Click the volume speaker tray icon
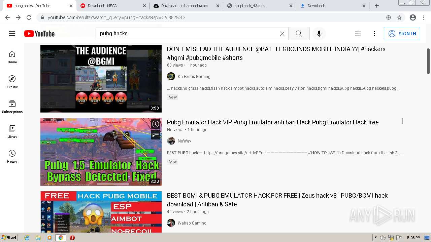 click(x=383, y=238)
